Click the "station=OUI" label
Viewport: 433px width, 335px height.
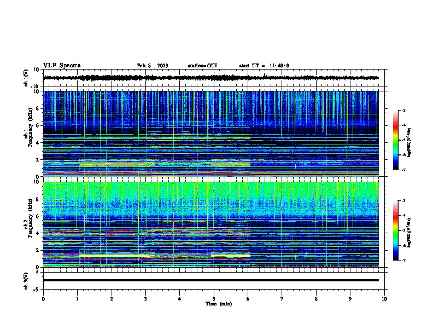(202, 66)
